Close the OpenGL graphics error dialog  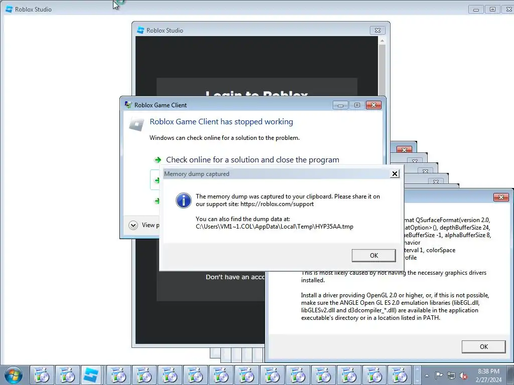(501, 197)
